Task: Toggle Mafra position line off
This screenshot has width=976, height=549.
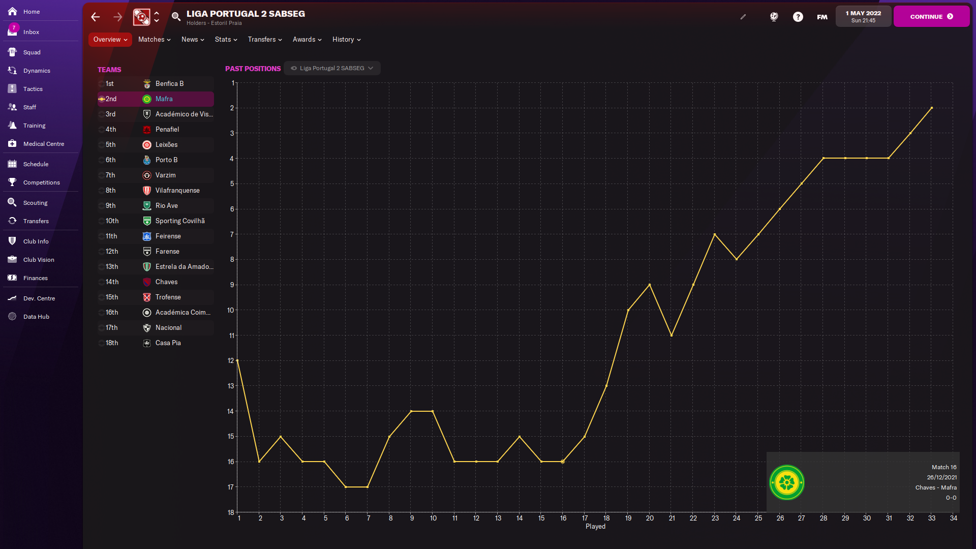Action: tap(102, 99)
